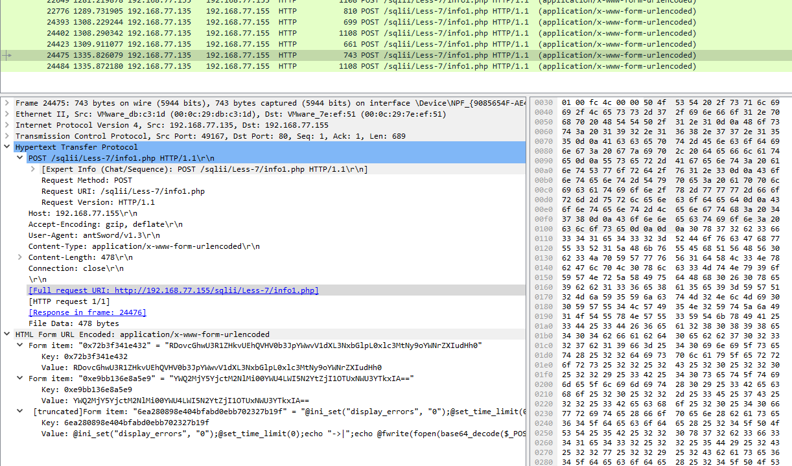Click hex offset row 0030 in bytes pane

coord(544,103)
